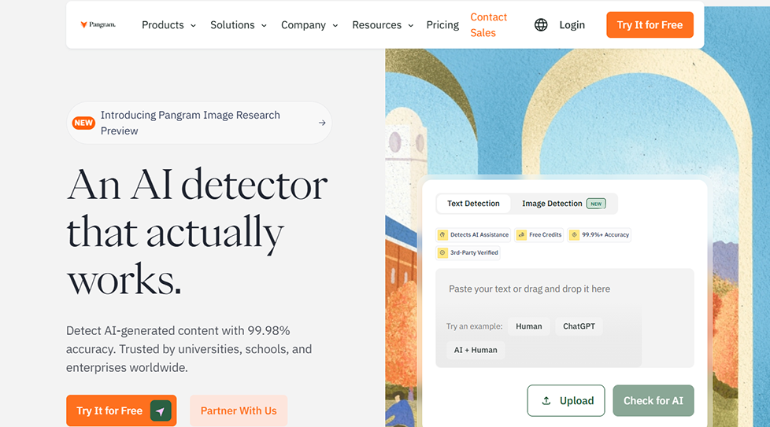Click the Partner With Us button
Viewport: 770px width, 427px height.
coord(239,410)
